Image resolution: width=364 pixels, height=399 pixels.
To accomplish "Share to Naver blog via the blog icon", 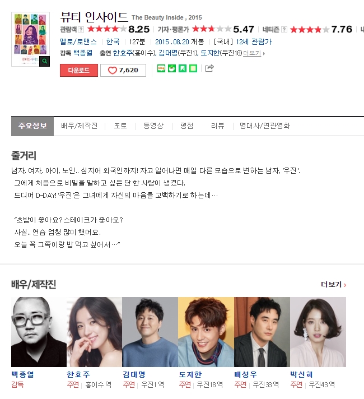I will [x=161, y=68].
